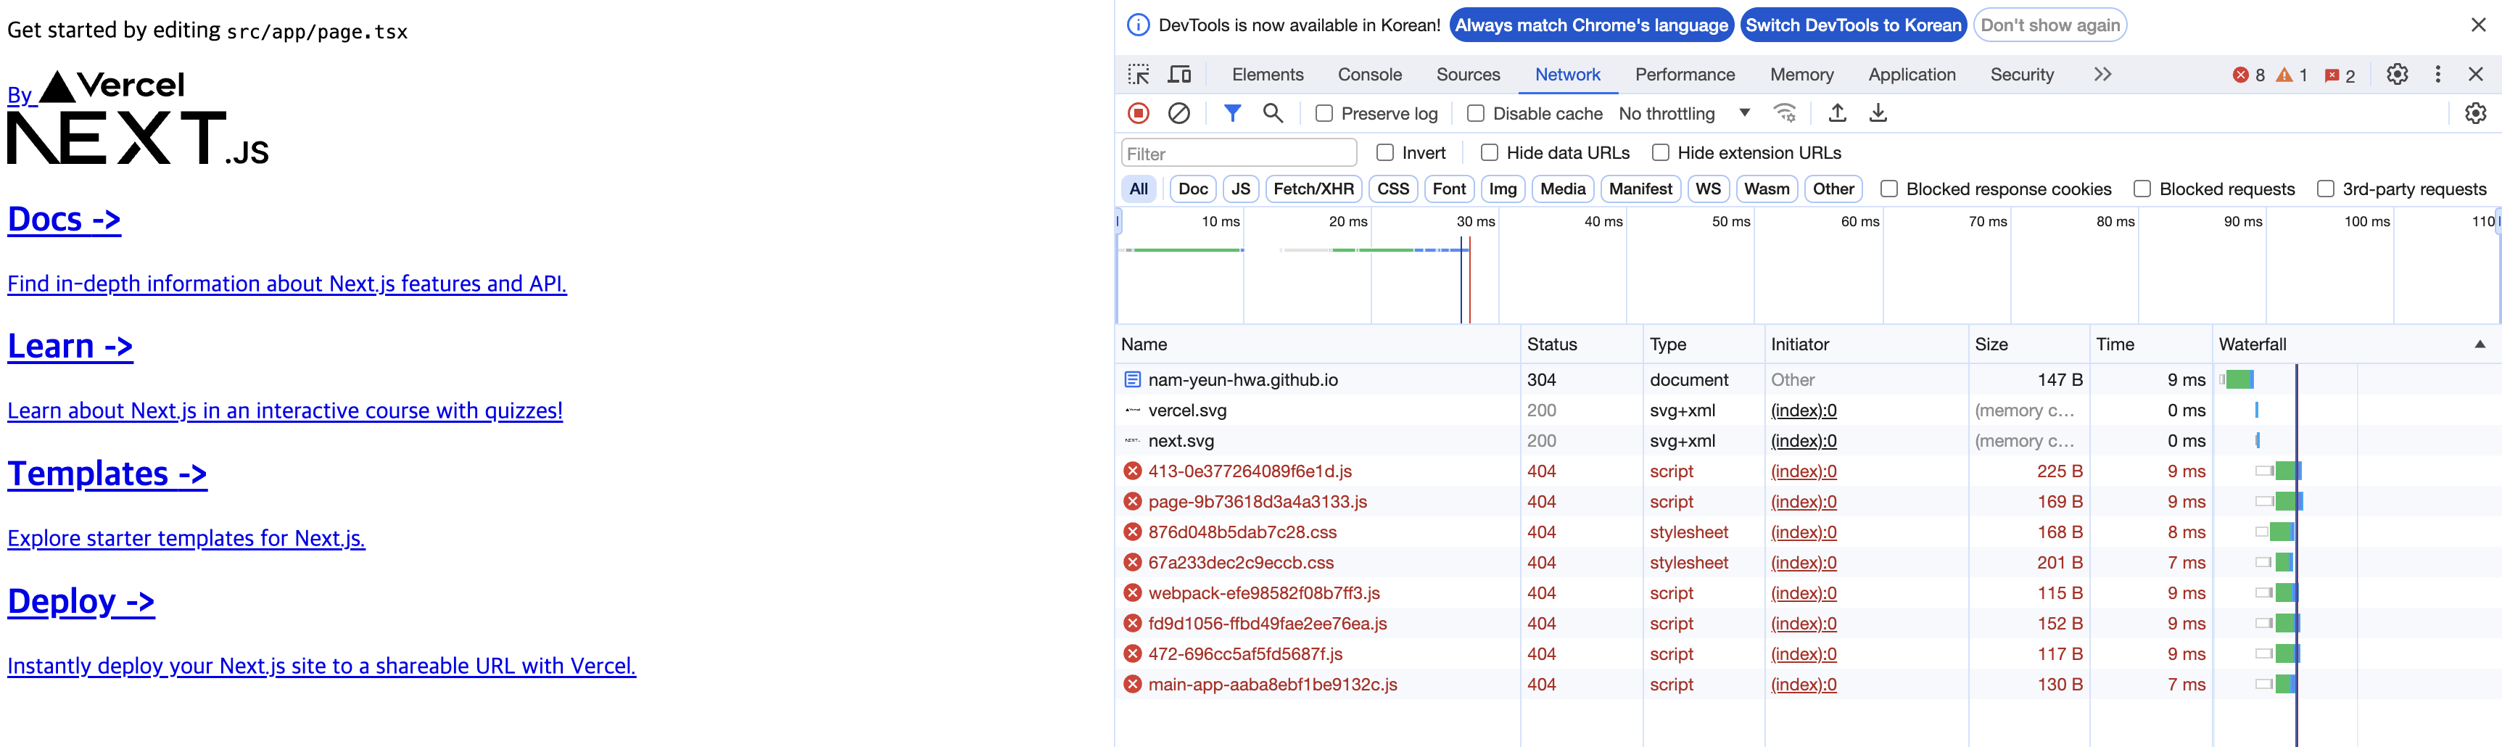This screenshot has height=747, width=2502.
Task: Click the warning count badge
Action: pyautogui.click(x=2292, y=75)
